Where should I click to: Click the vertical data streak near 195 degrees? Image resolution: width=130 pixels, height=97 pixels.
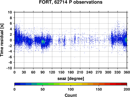[x=75, y=39]
